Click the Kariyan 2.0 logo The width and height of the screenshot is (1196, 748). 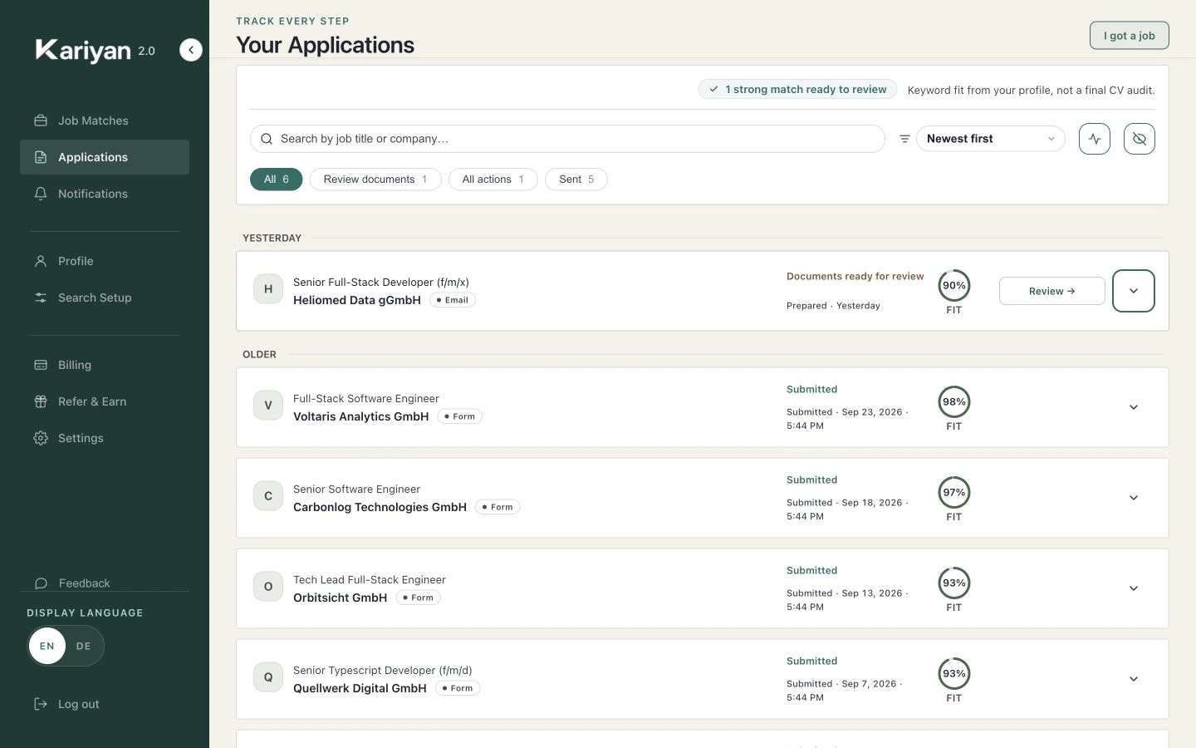tap(95, 51)
